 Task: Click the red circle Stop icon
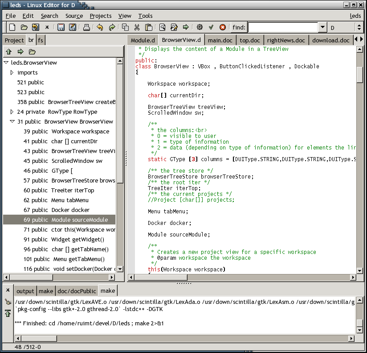tap(223, 27)
